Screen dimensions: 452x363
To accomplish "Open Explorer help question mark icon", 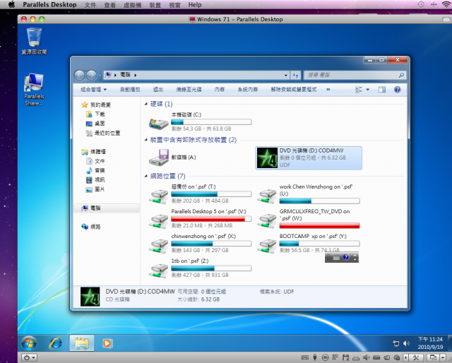I will click(x=397, y=90).
